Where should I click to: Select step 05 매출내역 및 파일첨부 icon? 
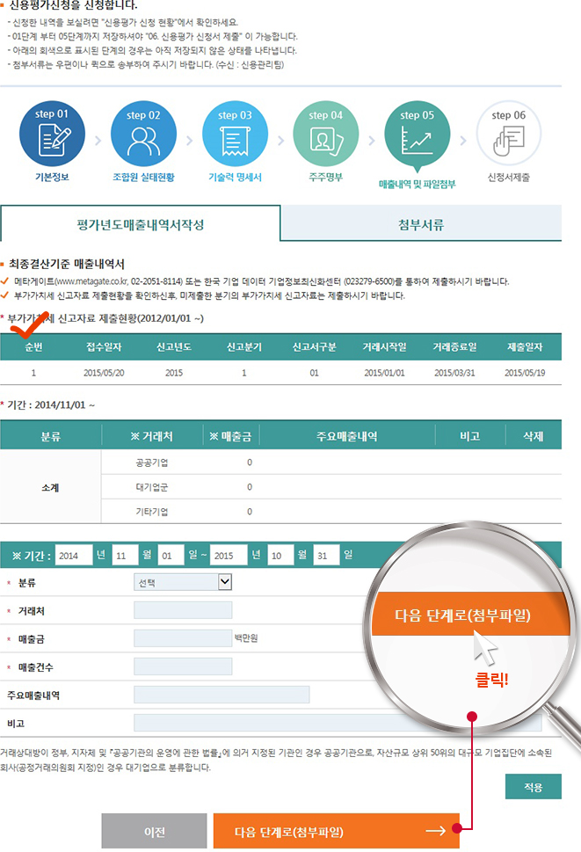[417, 134]
